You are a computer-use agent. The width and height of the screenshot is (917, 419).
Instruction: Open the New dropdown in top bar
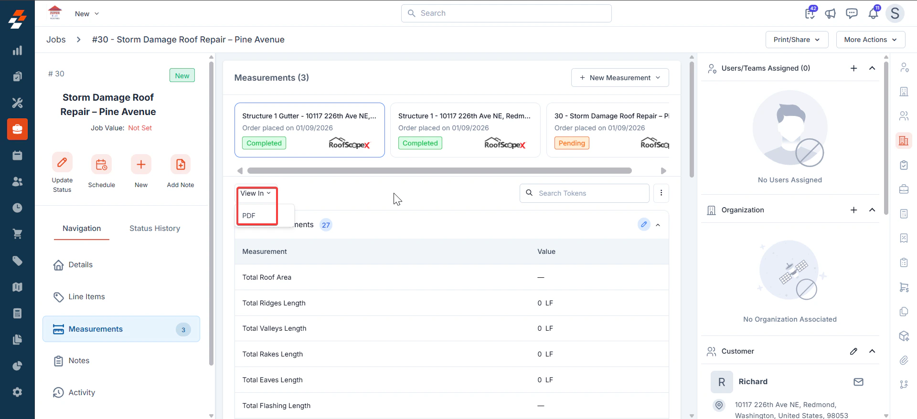coord(87,14)
